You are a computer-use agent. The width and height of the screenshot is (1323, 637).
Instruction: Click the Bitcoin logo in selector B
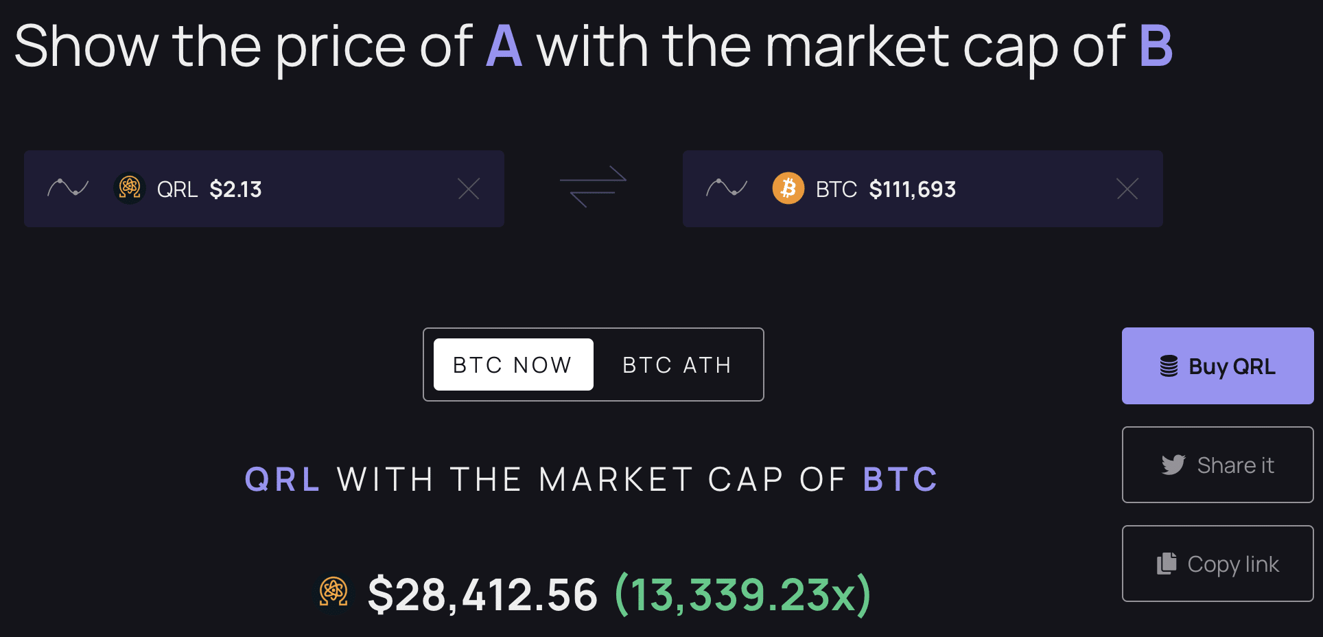coord(788,188)
